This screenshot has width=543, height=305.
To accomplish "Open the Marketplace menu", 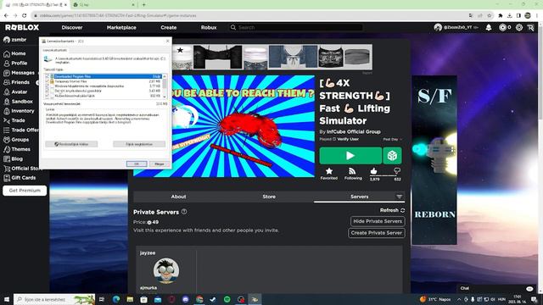I will (121, 27).
